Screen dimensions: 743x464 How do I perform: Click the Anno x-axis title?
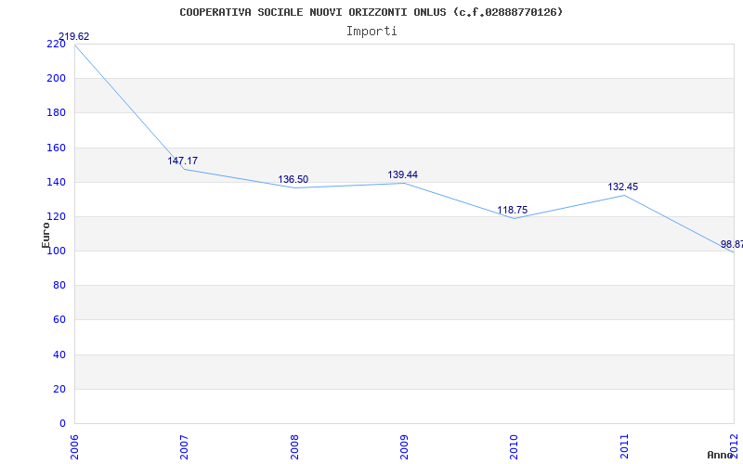point(720,455)
